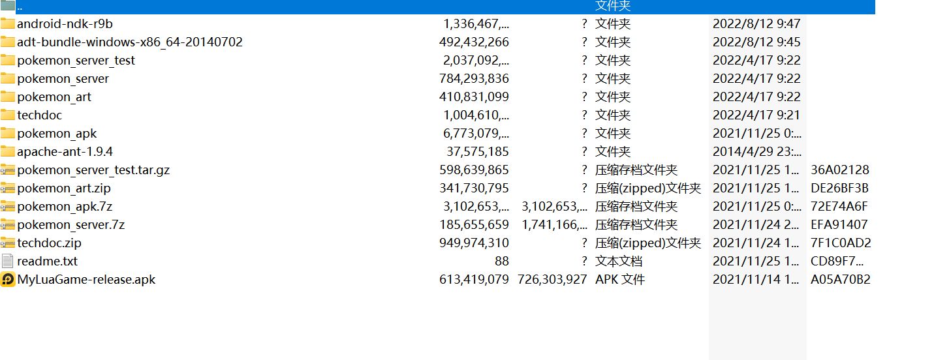Click checksum DE26BF3B
The height and width of the screenshot is (360, 934).
(x=839, y=188)
